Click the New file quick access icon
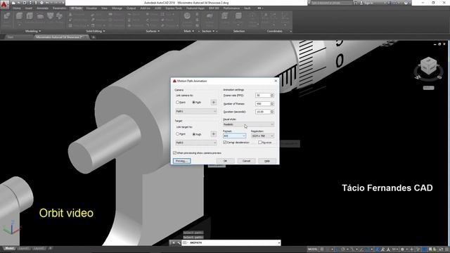 pos(13,3)
